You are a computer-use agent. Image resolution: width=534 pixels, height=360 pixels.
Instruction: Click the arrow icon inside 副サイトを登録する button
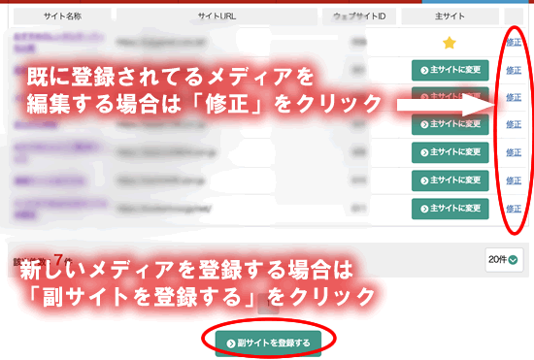click(x=231, y=344)
